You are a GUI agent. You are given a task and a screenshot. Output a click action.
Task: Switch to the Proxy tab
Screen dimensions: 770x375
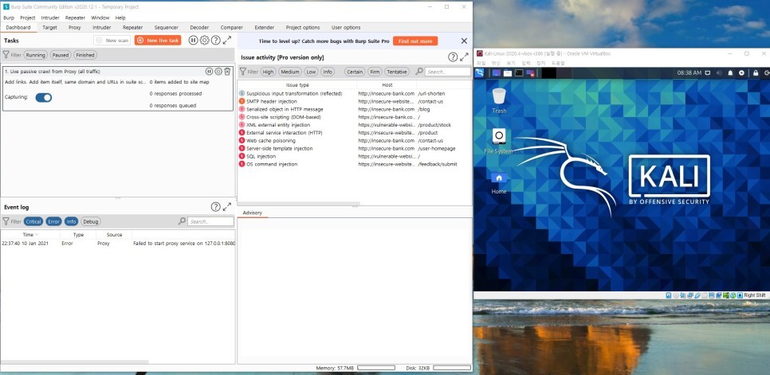(75, 27)
